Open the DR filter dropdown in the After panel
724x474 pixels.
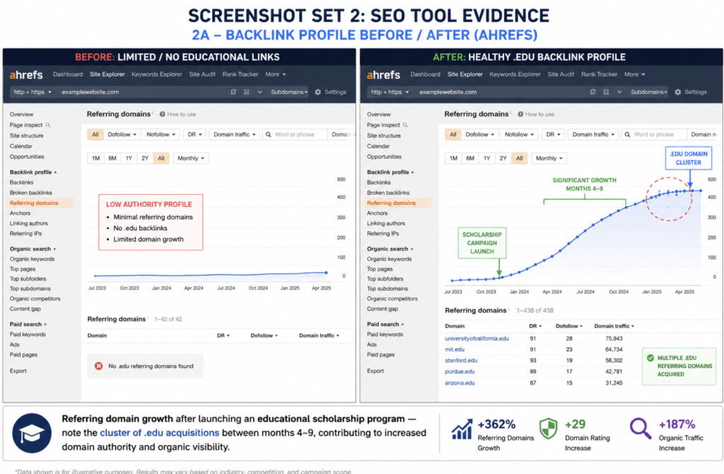[553, 134]
